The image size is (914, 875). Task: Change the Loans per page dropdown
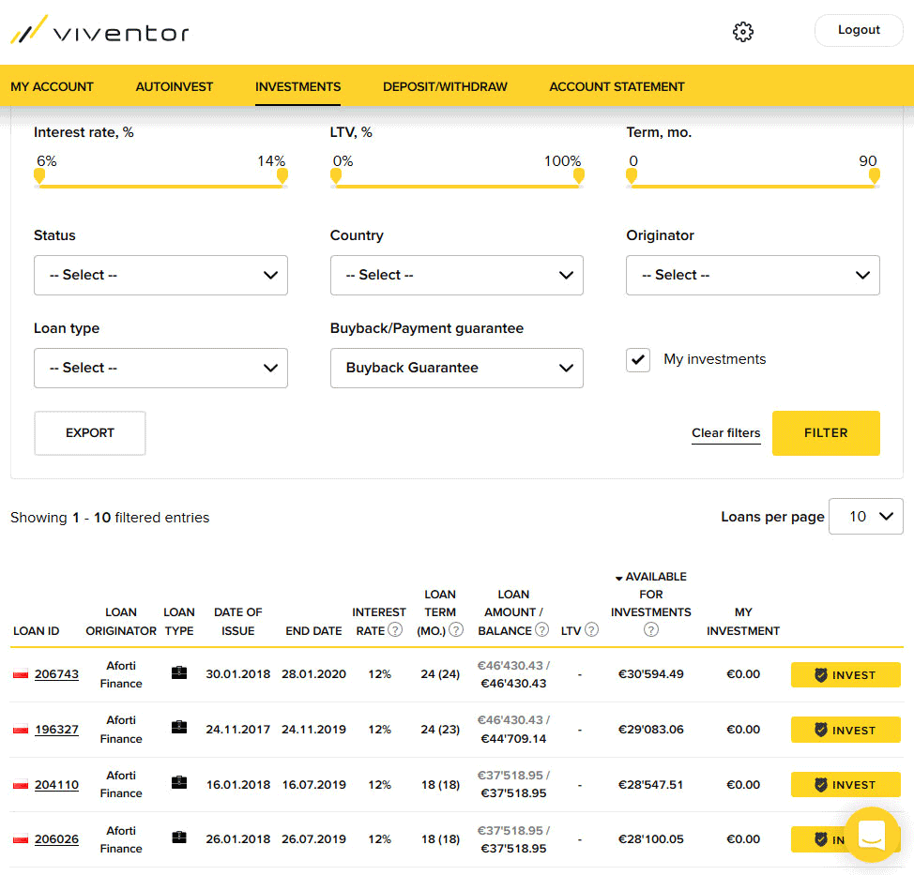[x=865, y=516]
